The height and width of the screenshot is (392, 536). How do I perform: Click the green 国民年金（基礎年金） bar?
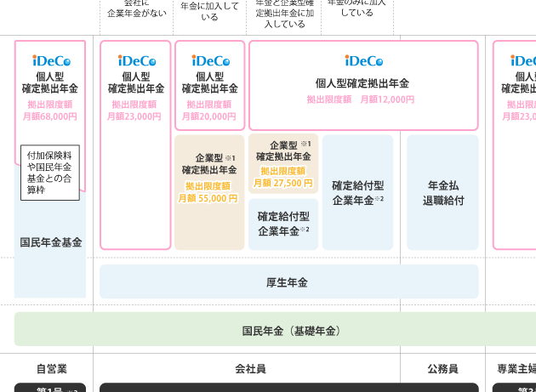[x=275, y=329]
